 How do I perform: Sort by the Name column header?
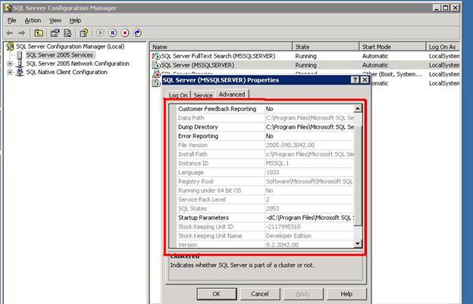click(x=221, y=47)
